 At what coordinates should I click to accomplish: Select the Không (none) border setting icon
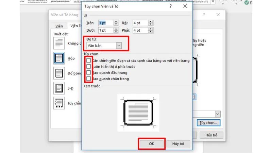(59, 43)
